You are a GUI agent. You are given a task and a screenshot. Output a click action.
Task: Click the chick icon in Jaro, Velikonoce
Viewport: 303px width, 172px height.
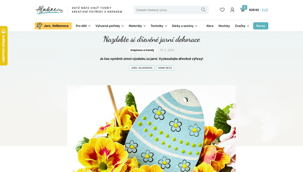(x=39, y=26)
